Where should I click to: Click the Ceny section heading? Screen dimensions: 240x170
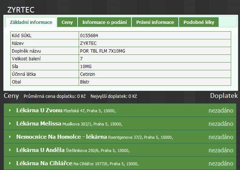click(11, 96)
